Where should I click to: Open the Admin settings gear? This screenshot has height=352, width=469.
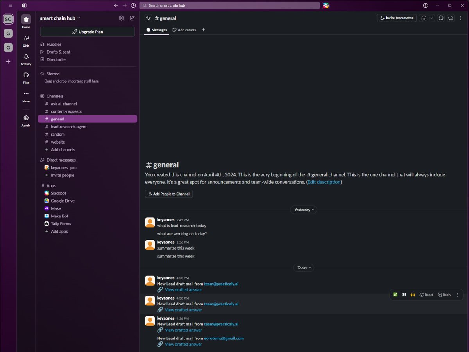(26, 120)
